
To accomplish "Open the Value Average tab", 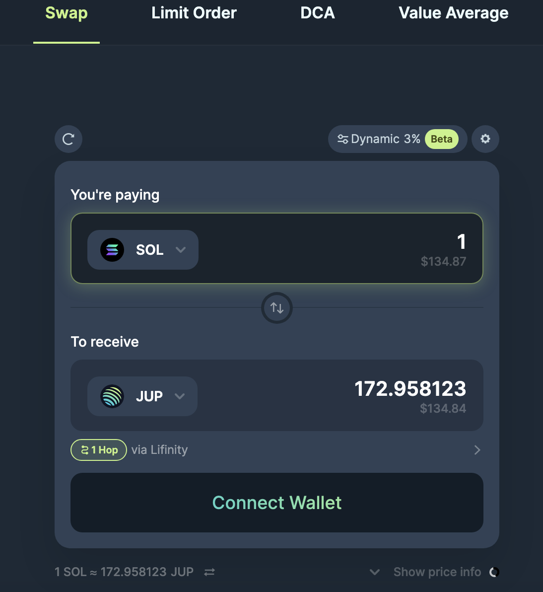I will click(453, 13).
